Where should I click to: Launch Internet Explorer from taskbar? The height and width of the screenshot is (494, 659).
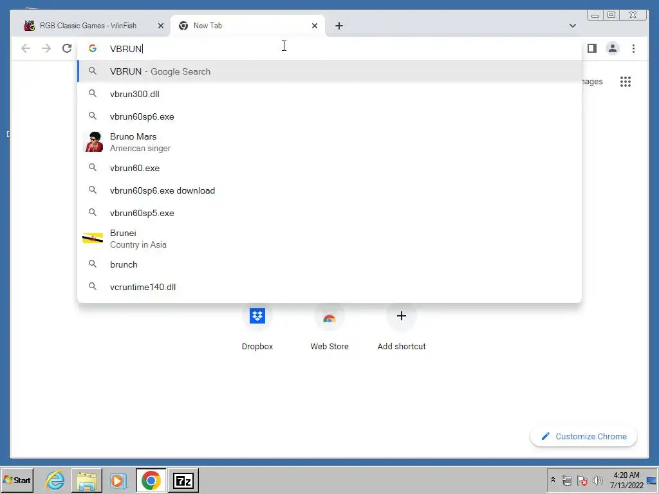point(55,480)
